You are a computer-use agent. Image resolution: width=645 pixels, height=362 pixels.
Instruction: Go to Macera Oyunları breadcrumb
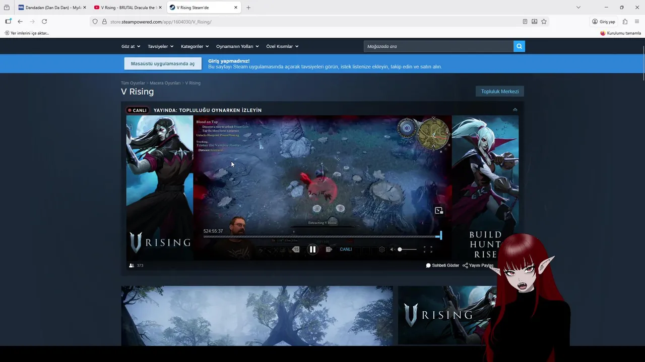[165, 83]
